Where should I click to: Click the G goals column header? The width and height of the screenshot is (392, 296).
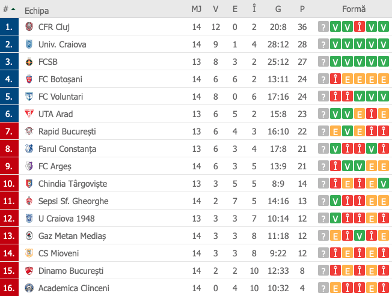tap(278, 9)
